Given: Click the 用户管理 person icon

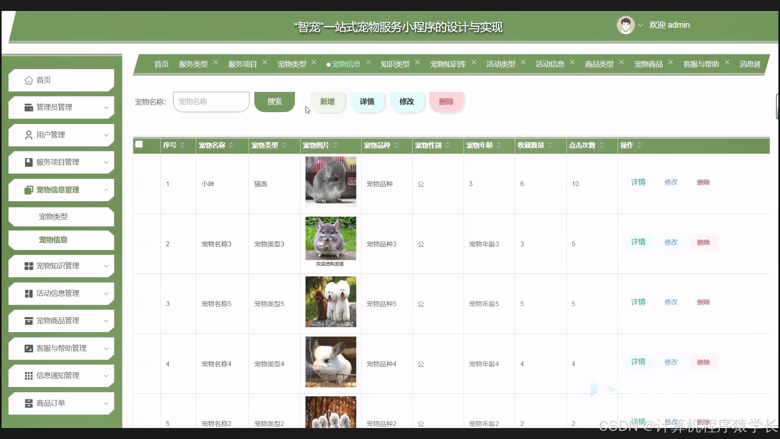Looking at the screenshot, I should pyautogui.click(x=28, y=135).
